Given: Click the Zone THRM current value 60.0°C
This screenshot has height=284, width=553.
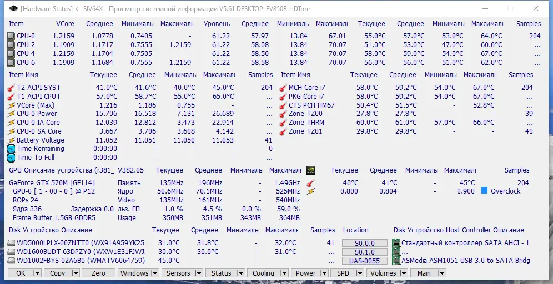Looking at the screenshot, I should tap(367, 122).
